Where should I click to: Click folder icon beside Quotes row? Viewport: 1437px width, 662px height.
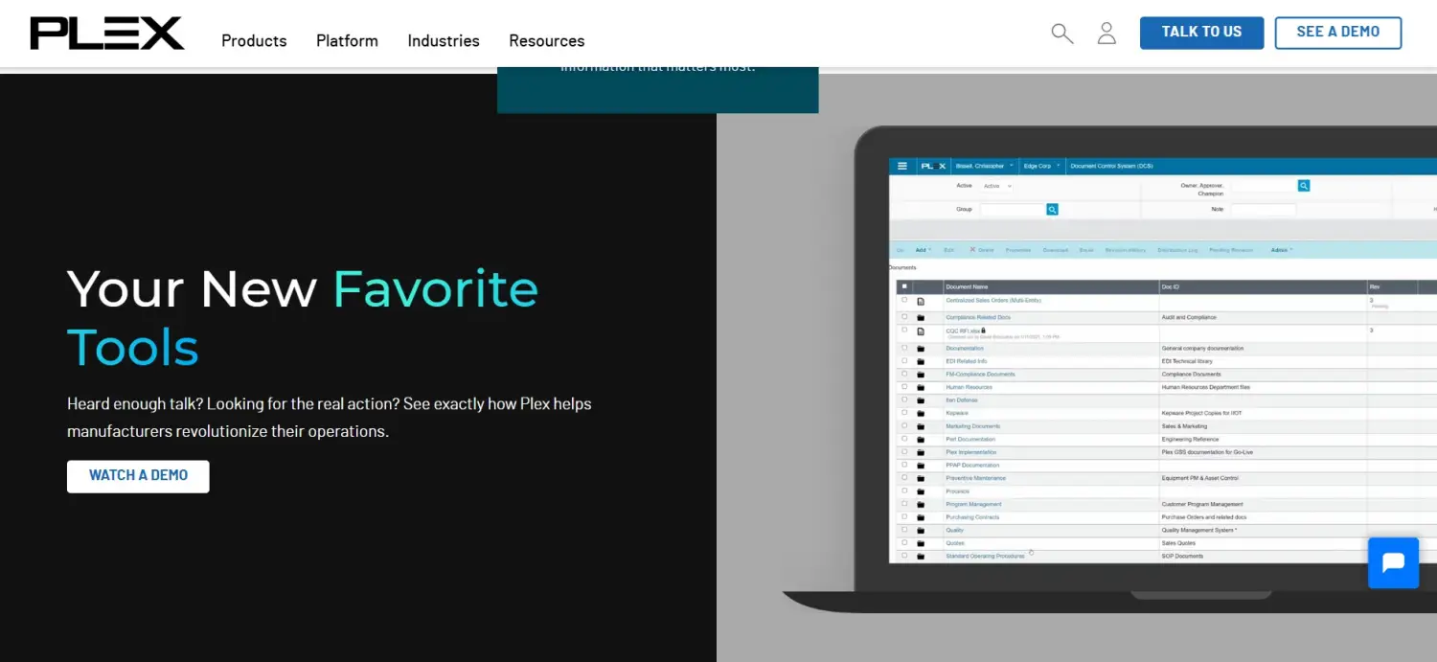tap(921, 543)
